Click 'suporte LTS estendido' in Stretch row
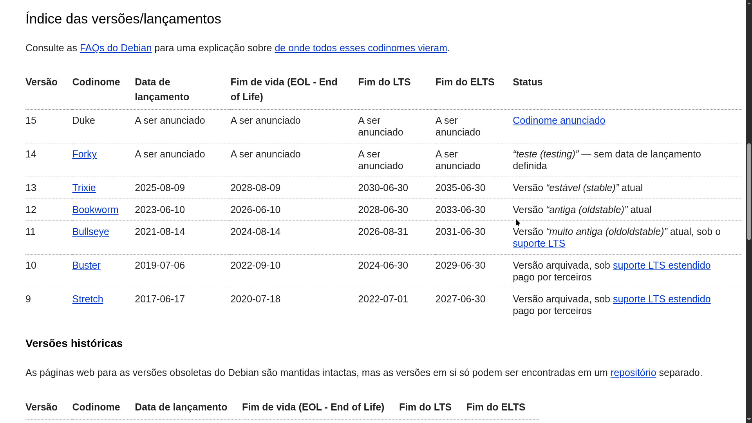The image size is (752, 423). 661,299
